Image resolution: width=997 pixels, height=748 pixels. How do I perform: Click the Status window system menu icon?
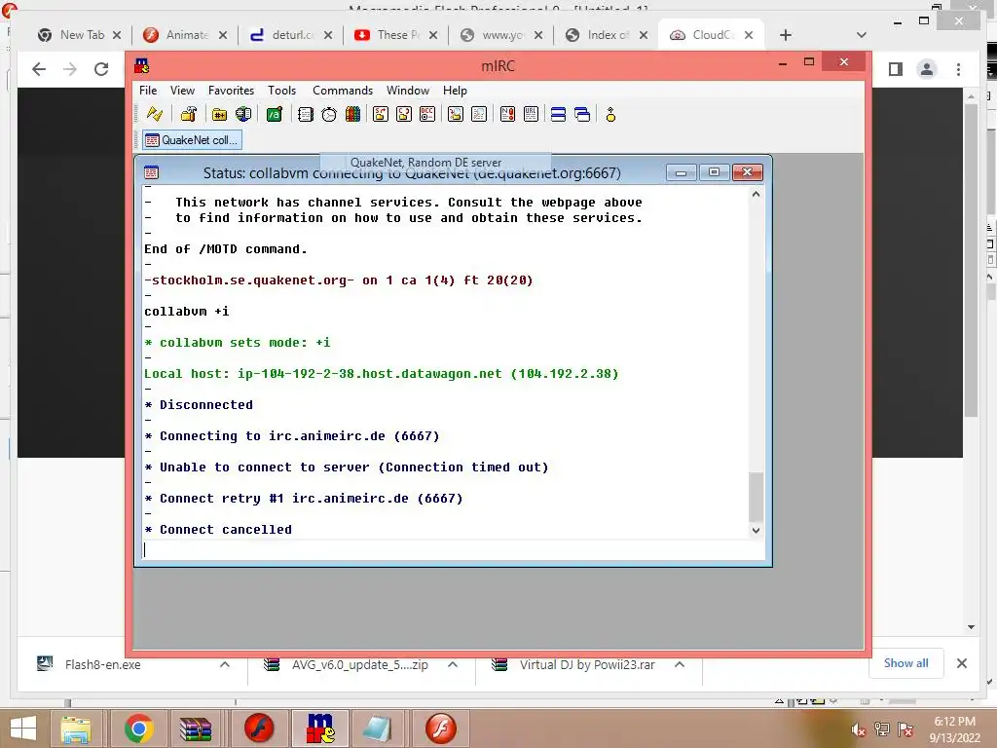tap(151, 172)
